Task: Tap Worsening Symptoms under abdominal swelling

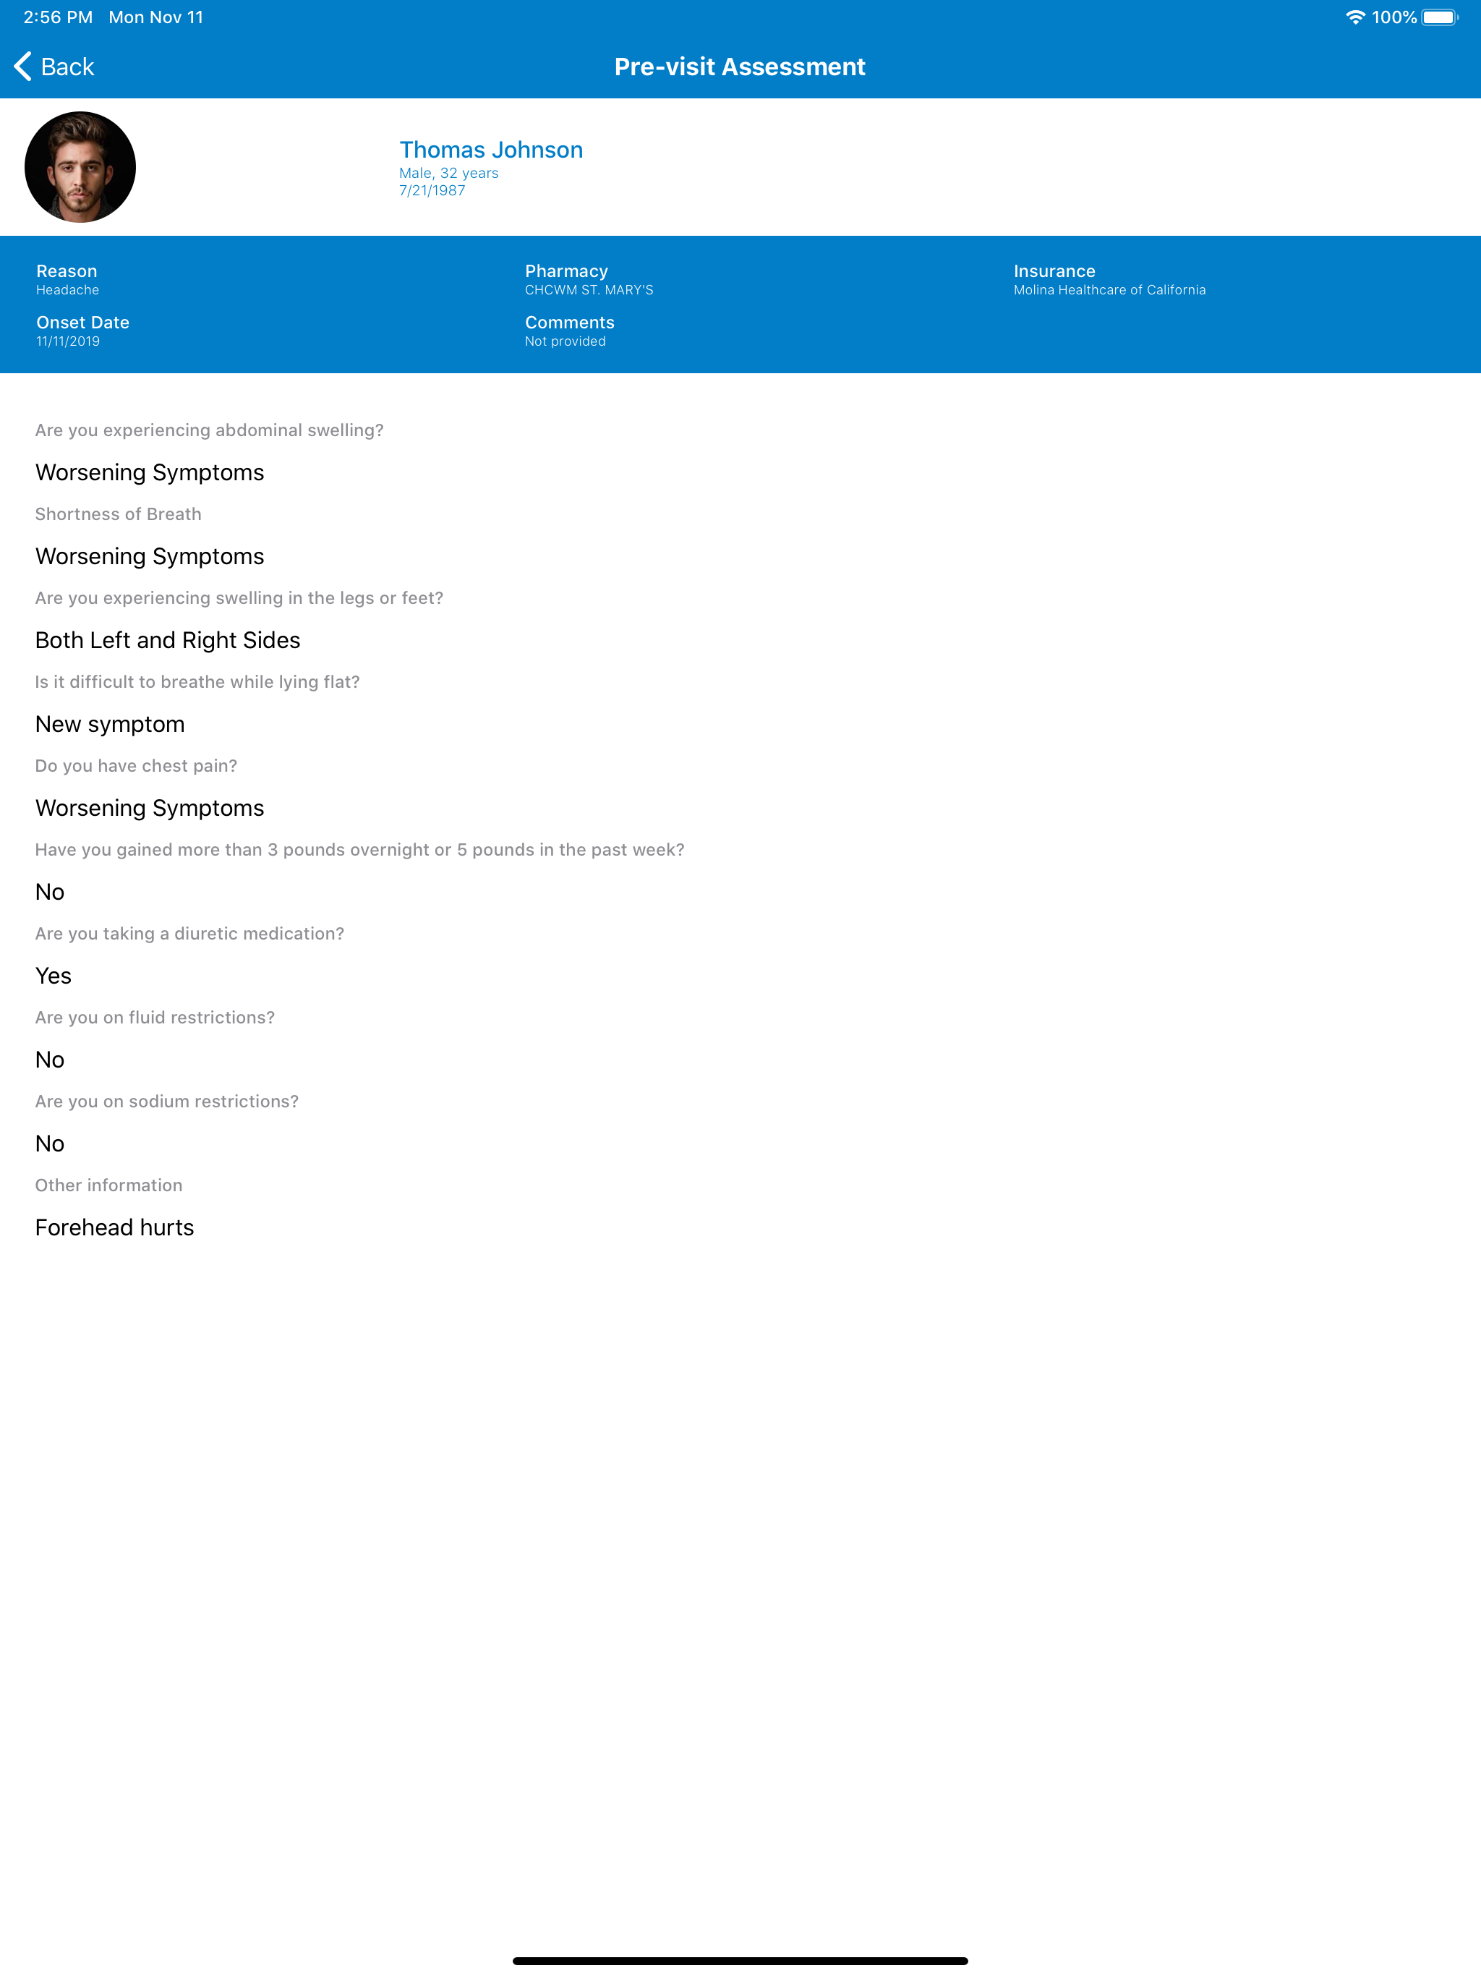Action: point(150,472)
